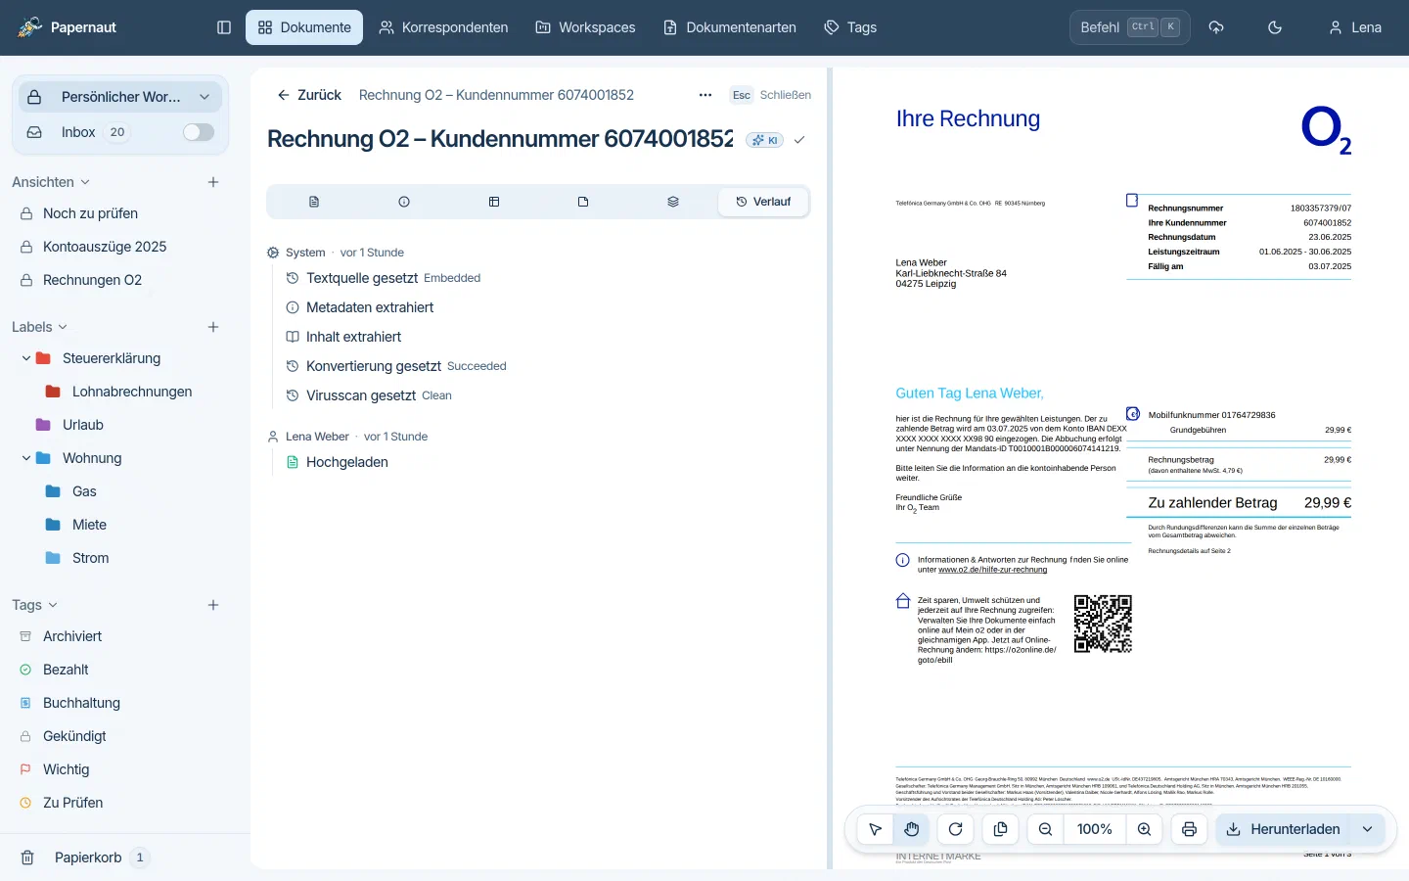Viewport: 1409px width, 881px height.
Task: Add a new tag with plus
Action: [213, 605]
